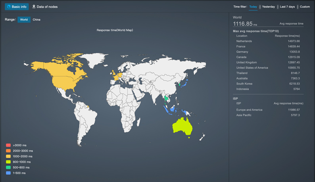The width and height of the screenshot is (315, 182).
Task: Toggle the 500~800 ms legend swatch
Action: click(x=8, y=167)
